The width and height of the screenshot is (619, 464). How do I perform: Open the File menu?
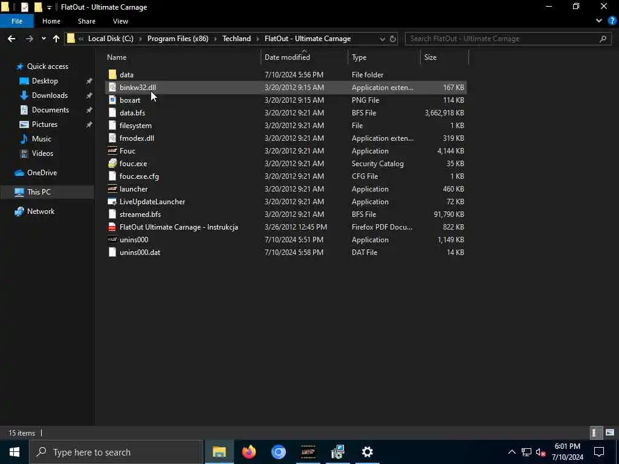(x=17, y=21)
